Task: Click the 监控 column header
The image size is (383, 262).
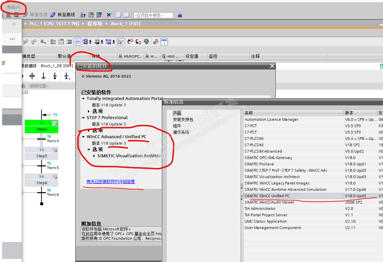Action: [x=229, y=56]
